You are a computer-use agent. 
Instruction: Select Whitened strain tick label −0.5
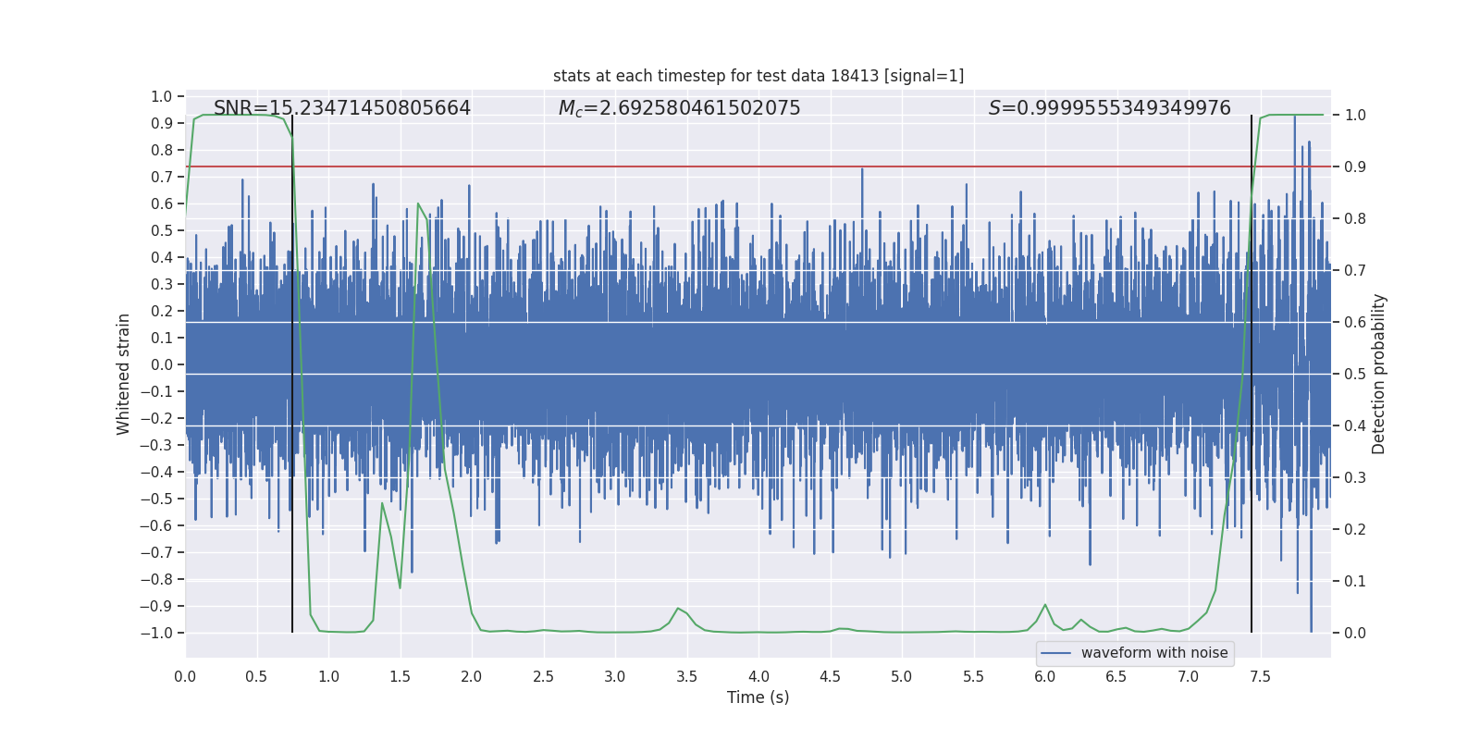coord(156,499)
